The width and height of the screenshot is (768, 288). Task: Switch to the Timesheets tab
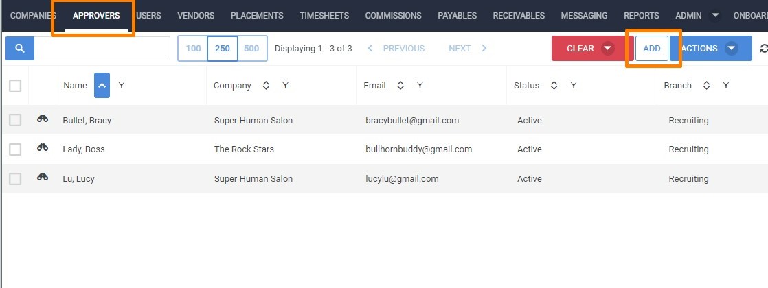coord(324,15)
